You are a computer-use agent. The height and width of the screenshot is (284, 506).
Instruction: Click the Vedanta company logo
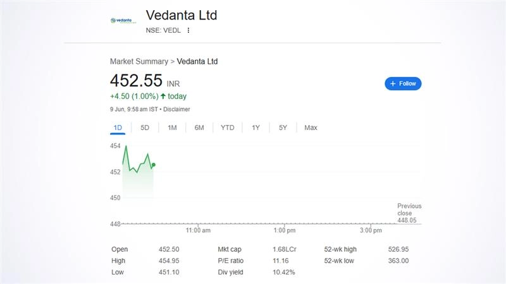coord(123,20)
